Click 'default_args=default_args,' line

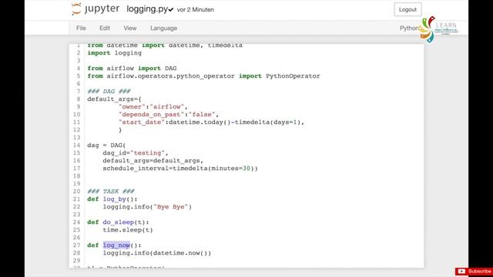click(x=153, y=161)
